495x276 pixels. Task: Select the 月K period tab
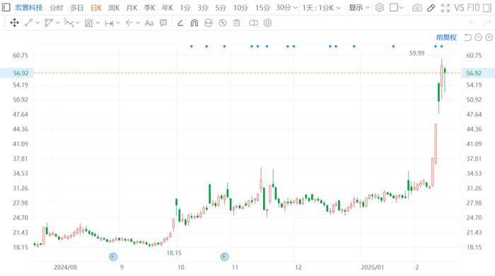pyautogui.click(x=132, y=8)
